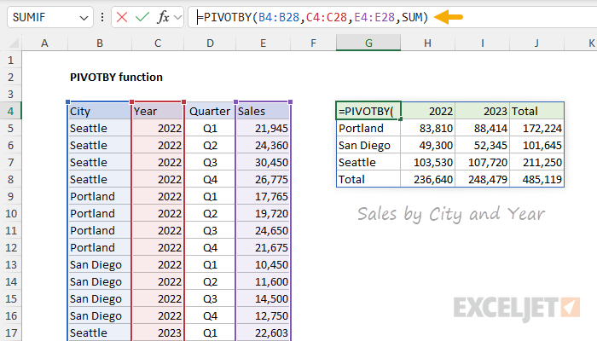Select the sales value 26,775
The image size is (597, 341).
pos(263,179)
